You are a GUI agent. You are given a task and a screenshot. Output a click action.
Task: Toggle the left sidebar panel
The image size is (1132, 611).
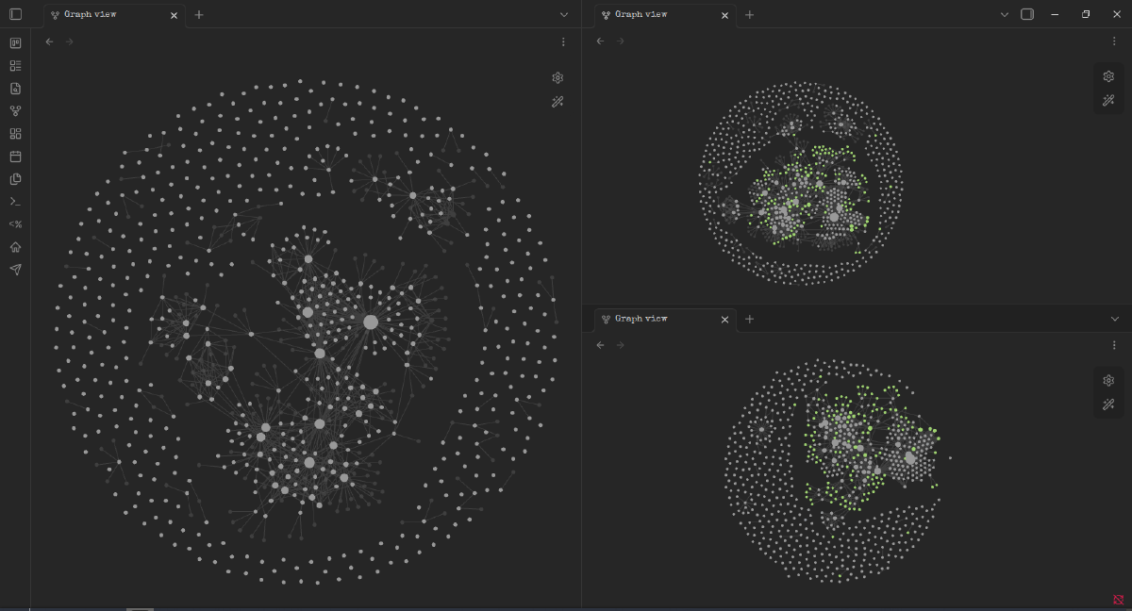(x=15, y=14)
